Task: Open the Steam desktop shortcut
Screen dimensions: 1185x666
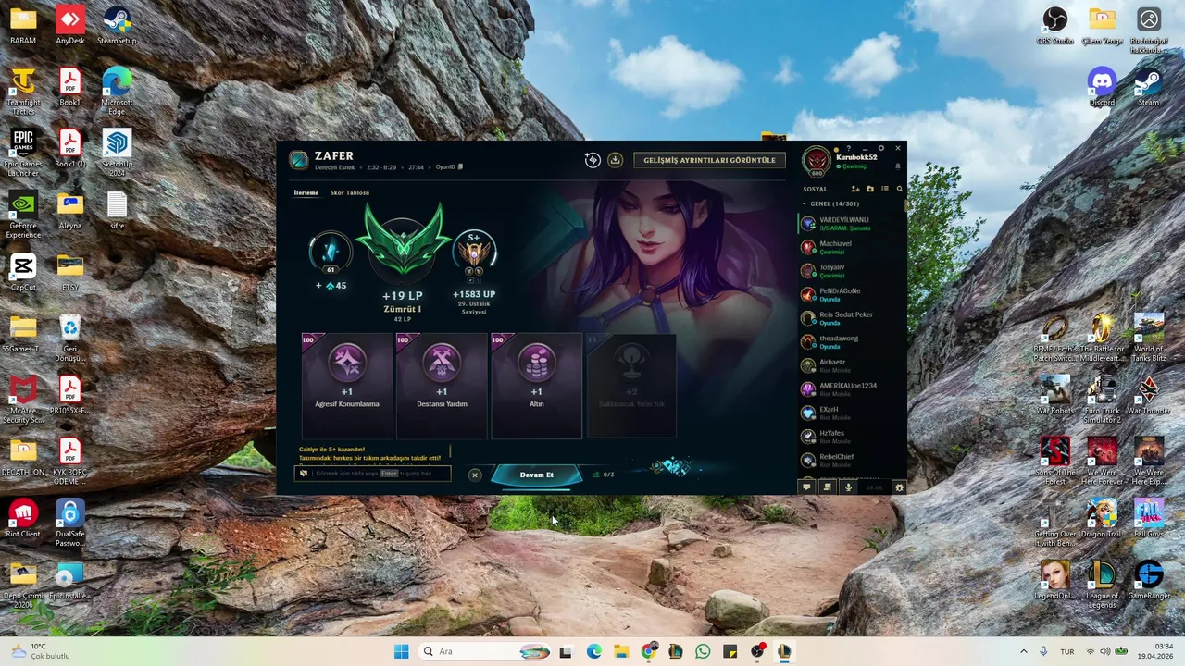Action: [x=1149, y=88]
